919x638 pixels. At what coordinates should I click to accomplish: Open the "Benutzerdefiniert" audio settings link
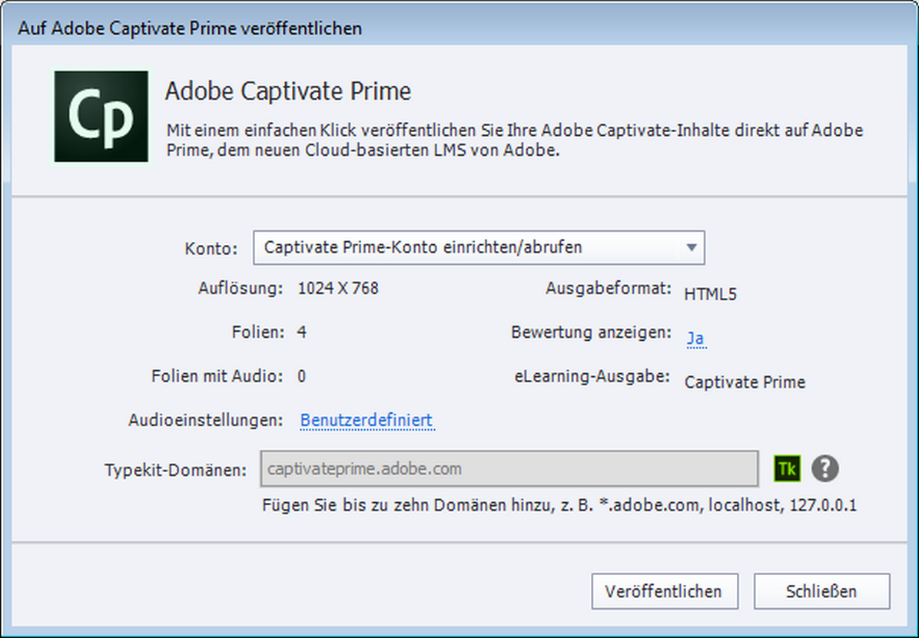[x=367, y=421]
